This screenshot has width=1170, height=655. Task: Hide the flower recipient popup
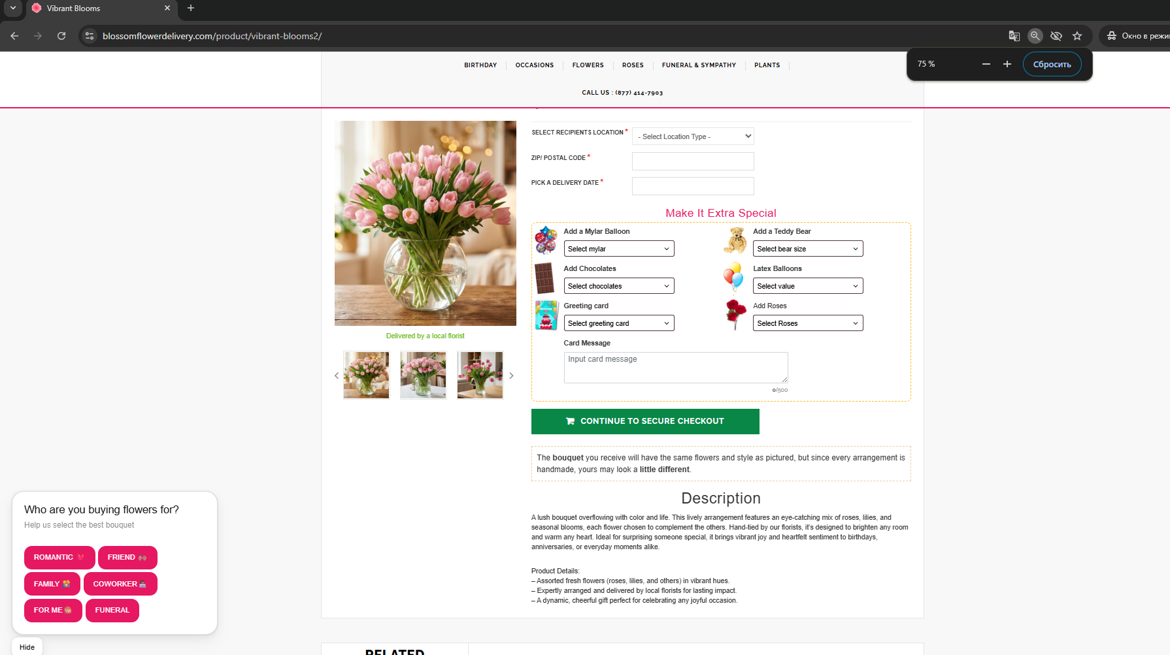[27, 647]
